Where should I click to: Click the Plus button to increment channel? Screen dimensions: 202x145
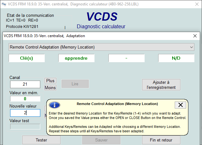pos(50,81)
